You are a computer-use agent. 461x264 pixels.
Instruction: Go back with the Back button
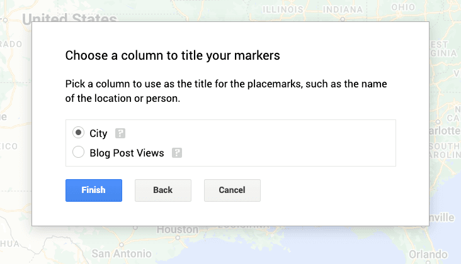click(162, 190)
